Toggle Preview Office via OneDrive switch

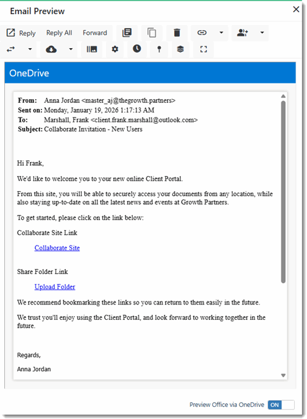pos(281,405)
